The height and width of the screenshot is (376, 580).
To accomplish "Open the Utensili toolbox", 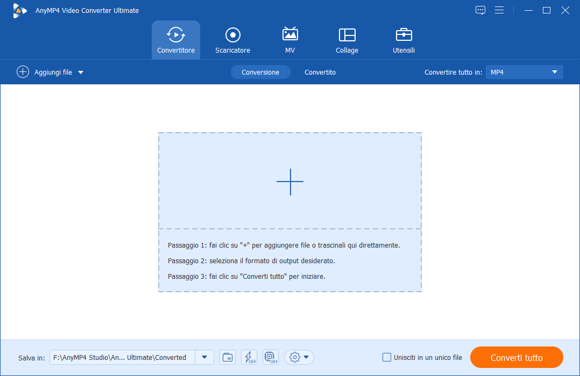I will (404, 40).
